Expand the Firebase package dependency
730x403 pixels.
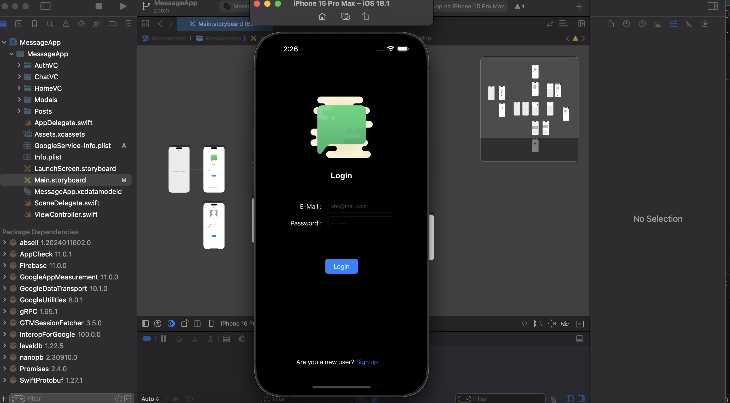pos(4,265)
